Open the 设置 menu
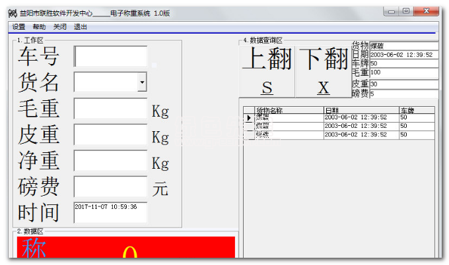The height and width of the screenshot is (265, 449). point(18,27)
